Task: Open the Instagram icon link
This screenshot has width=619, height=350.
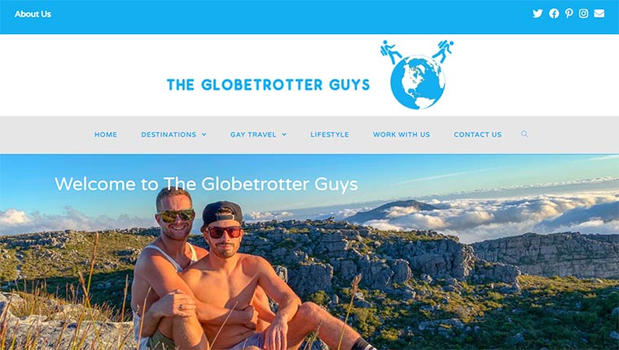Action: pyautogui.click(x=583, y=13)
